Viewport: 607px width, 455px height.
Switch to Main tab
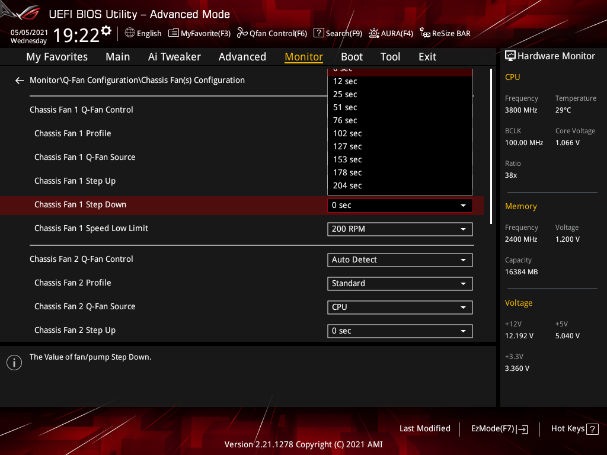click(x=118, y=57)
